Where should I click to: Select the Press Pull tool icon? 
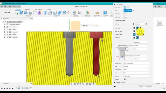[45, 13]
